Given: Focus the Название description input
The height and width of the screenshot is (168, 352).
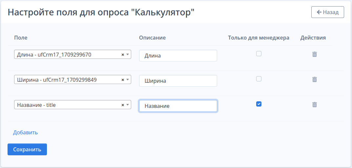Looking at the screenshot, I should tap(178, 106).
